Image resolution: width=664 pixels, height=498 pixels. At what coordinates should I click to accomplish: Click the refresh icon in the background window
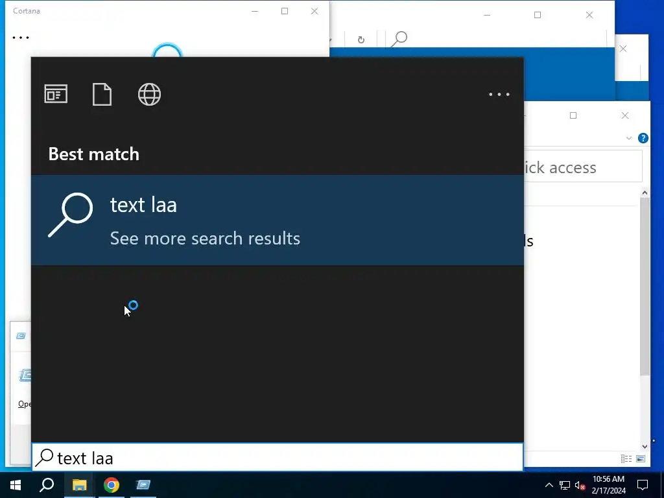[361, 40]
